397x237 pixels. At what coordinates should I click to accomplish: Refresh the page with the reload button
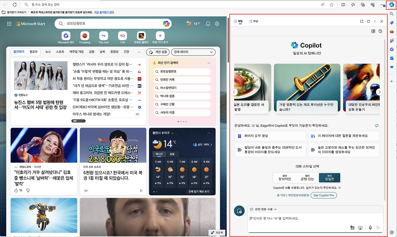click(15, 5)
